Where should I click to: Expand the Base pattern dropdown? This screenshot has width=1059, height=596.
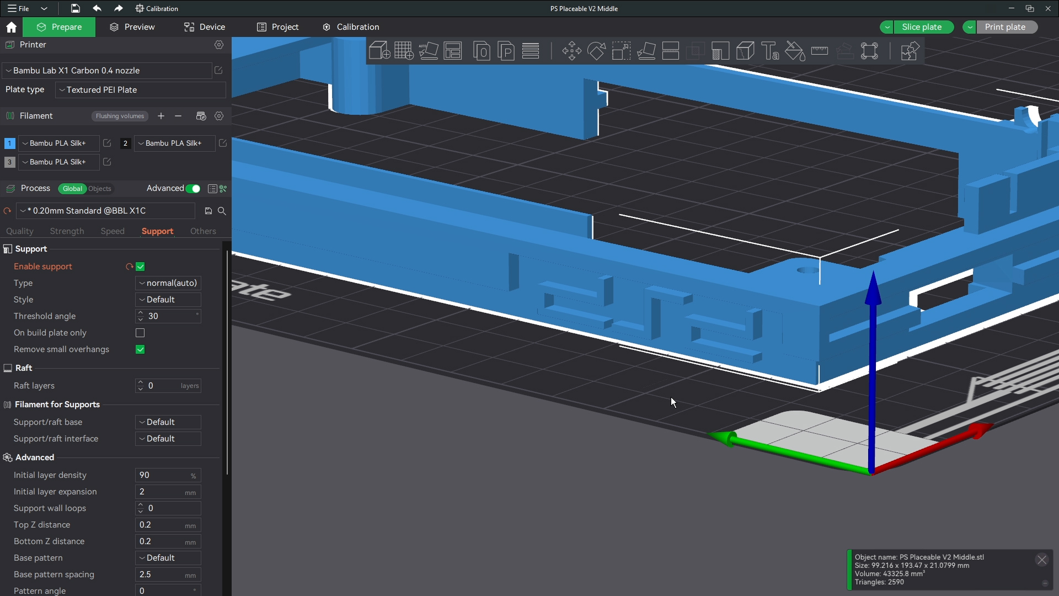coord(168,558)
